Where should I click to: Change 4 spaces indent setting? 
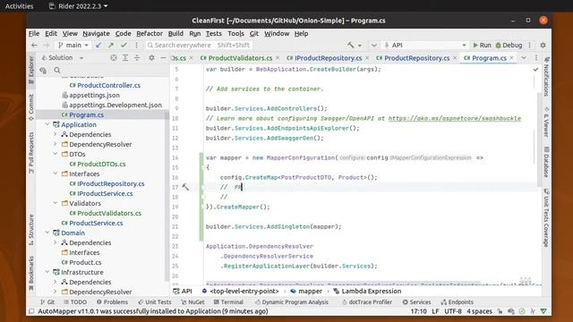[479, 311]
